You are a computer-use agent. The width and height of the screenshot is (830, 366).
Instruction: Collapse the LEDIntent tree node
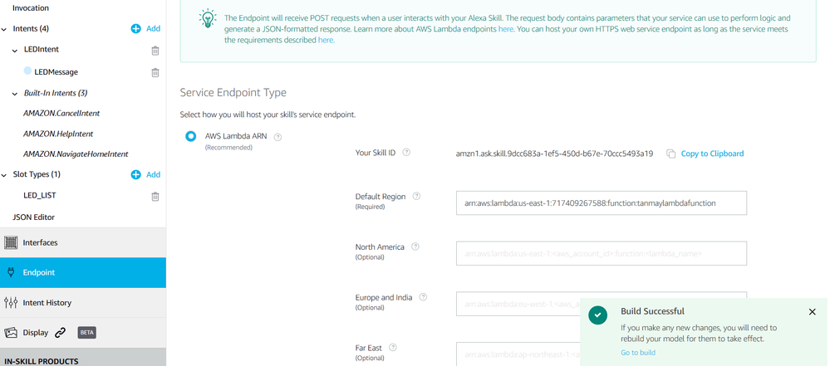16,51
